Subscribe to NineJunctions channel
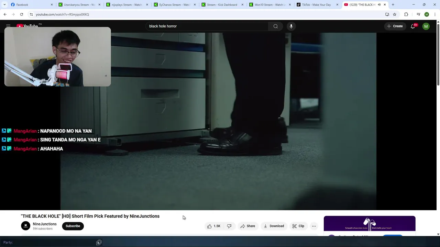This screenshot has width=440, height=247. (x=73, y=226)
